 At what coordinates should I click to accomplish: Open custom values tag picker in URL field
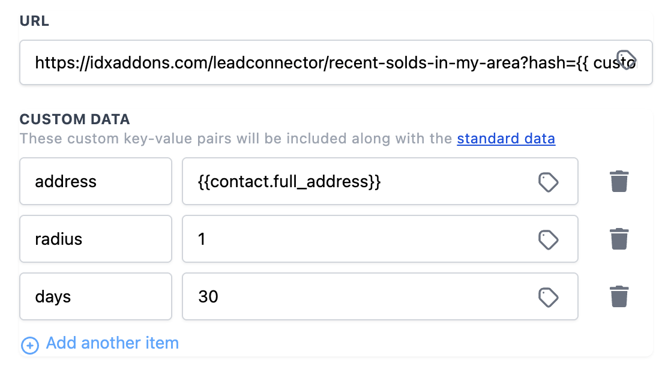626,60
